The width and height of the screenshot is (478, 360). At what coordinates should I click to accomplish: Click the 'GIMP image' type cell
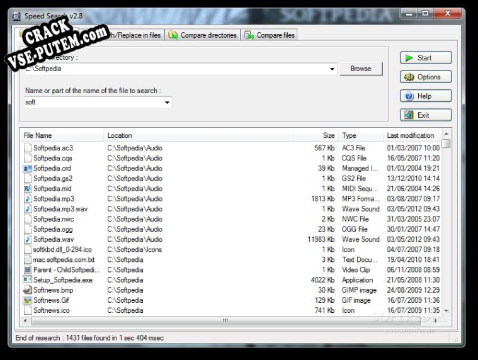[x=359, y=290]
